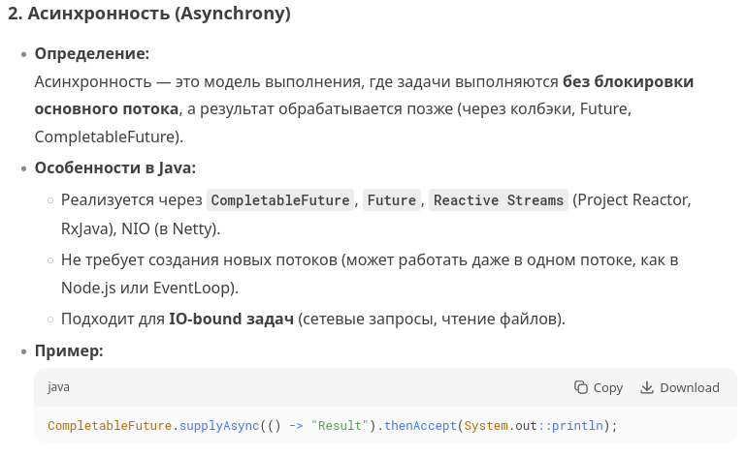
Task: Click the bold text 'Особенности в Java:'
Action: click(x=115, y=168)
